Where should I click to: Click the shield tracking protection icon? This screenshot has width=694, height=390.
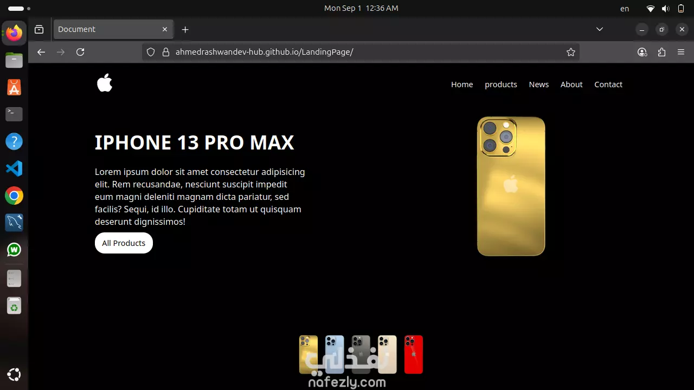(x=151, y=52)
